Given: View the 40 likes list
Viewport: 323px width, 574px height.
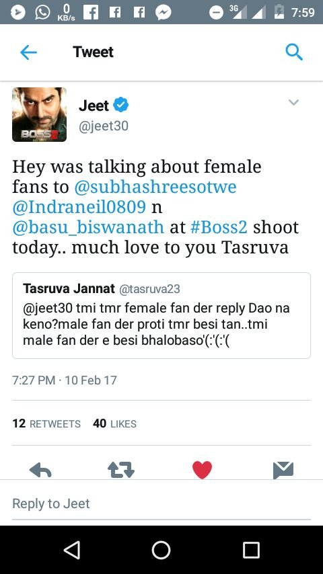Looking at the screenshot, I should pos(115,423).
